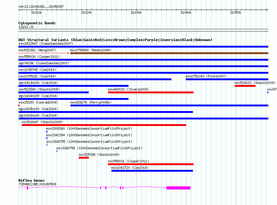Click the blue nsv428276 gain bar
The image size is (277, 205).
coord(169,105)
